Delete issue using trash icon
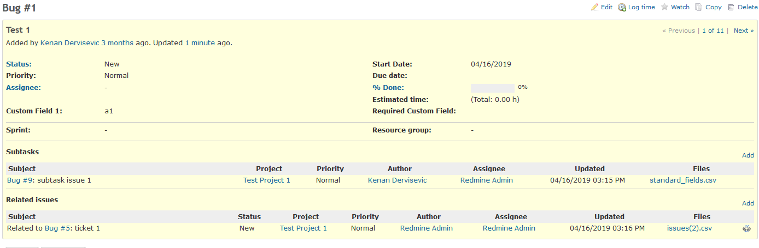The width and height of the screenshot is (759, 248). pyautogui.click(x=731, y=7)
